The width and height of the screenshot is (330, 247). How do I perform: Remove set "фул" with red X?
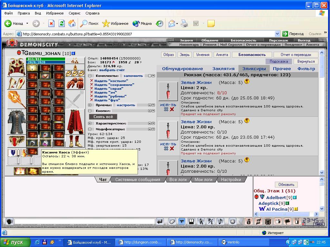coord(92,100)
